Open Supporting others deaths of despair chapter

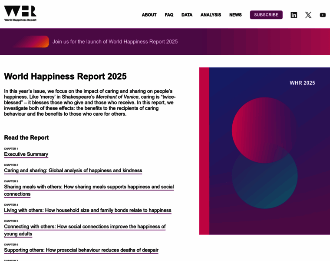[x=81, y=250]
